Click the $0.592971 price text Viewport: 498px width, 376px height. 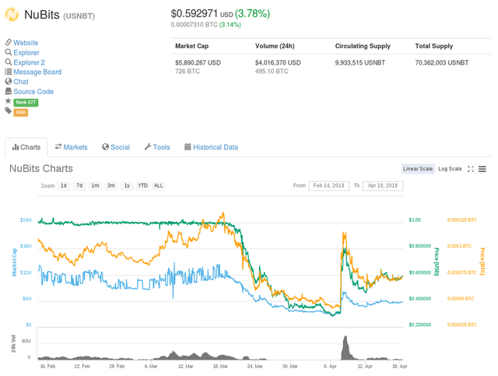pyautogui.click(x=195, y=14)
